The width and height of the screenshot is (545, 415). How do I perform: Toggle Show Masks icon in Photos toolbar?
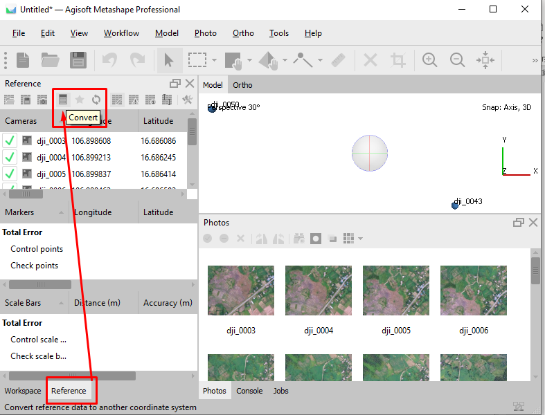[x=316, y=239]
